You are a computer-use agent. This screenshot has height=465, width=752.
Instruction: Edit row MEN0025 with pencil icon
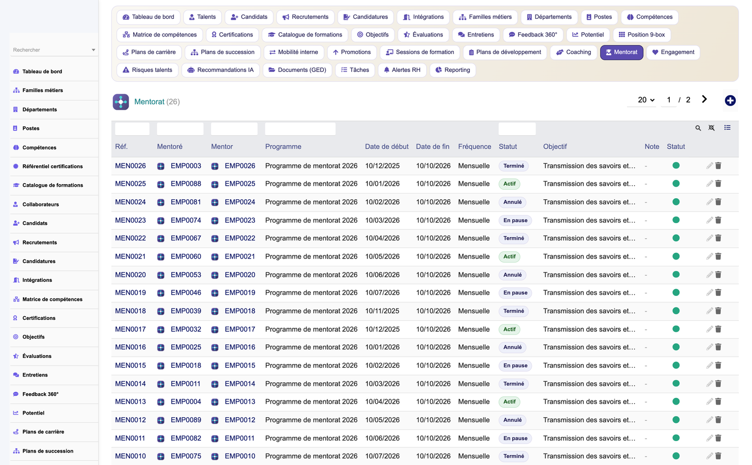pos(709,184)
